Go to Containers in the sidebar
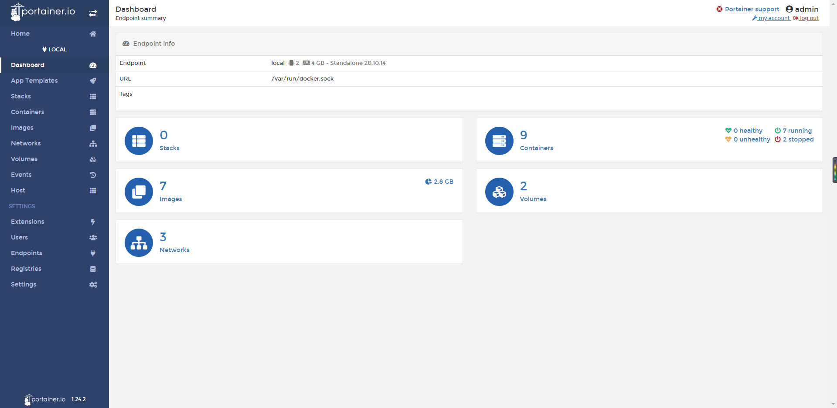Screen dimensions: 837x408 pyautogui.click(x=54, y=112)
